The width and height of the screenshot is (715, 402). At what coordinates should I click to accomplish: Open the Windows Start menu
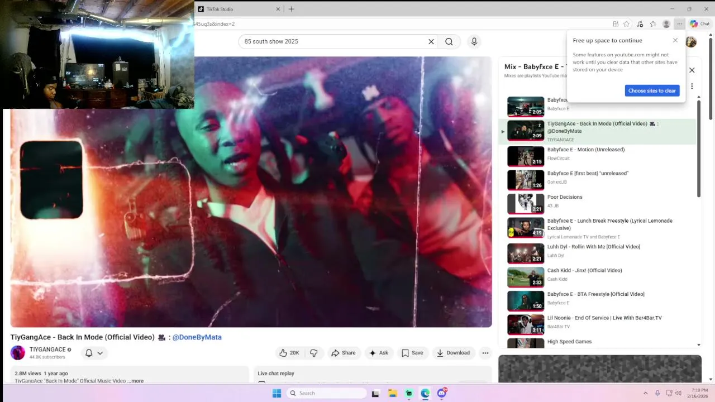(277, 393)
